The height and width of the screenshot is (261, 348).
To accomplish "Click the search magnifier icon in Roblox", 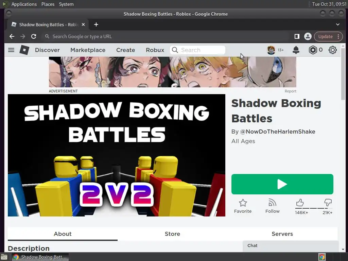I will 175,50.
